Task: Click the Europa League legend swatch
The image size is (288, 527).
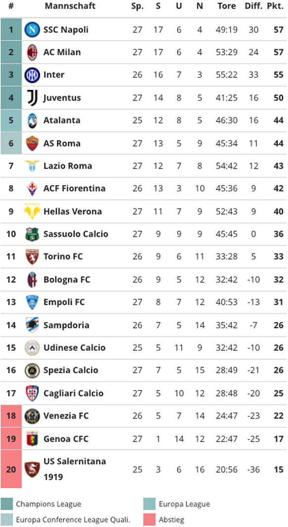Action: pos(149,504)
